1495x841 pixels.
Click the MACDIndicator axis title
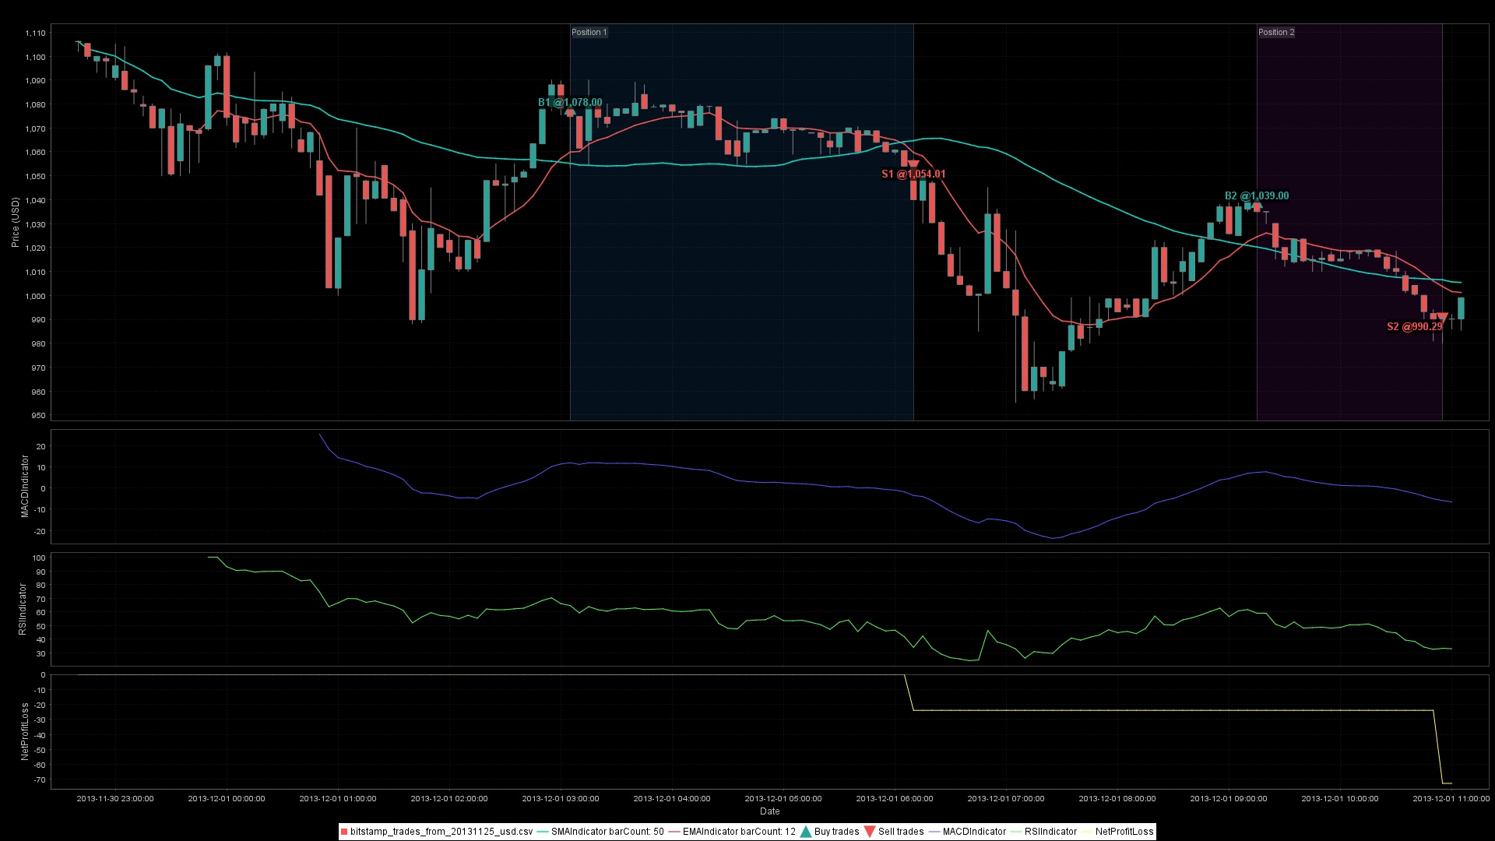24,486
